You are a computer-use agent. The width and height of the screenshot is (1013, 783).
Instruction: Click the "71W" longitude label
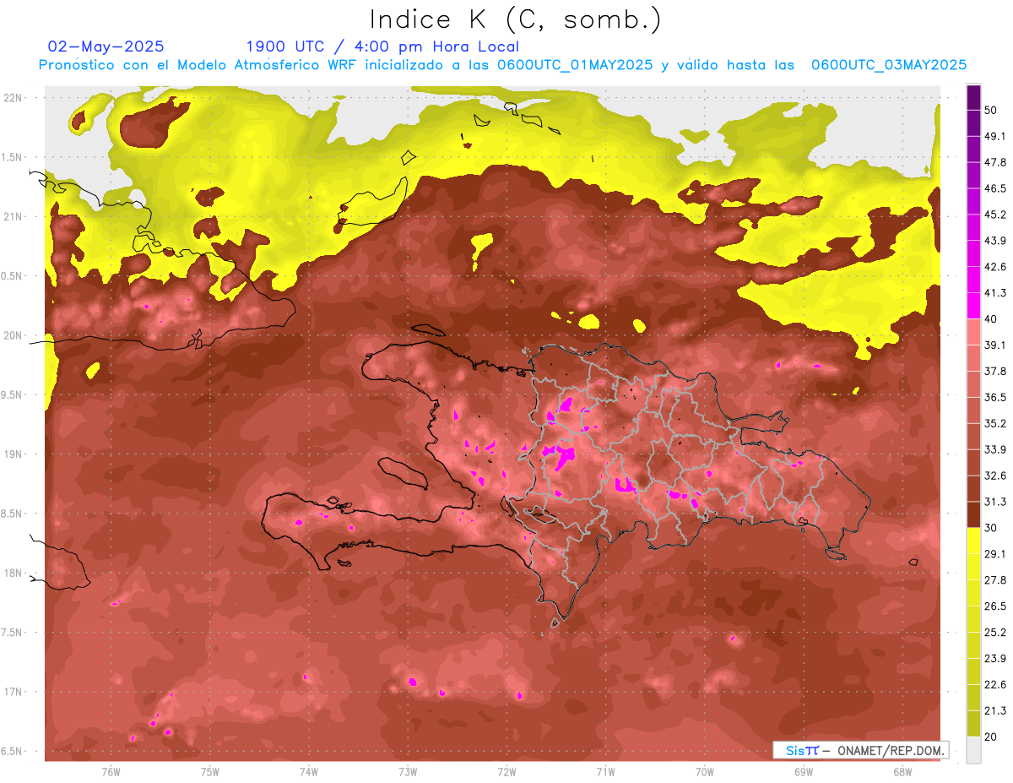[605, 771]
